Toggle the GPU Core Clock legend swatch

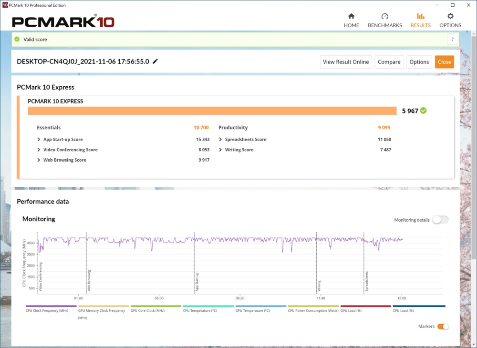click(x=156, y=306)
